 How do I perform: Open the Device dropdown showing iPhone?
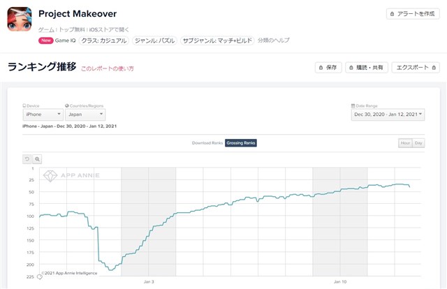pyautogui.click(x=43, y=114)
